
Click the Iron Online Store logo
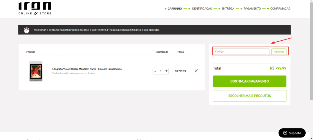click(35, 8)
